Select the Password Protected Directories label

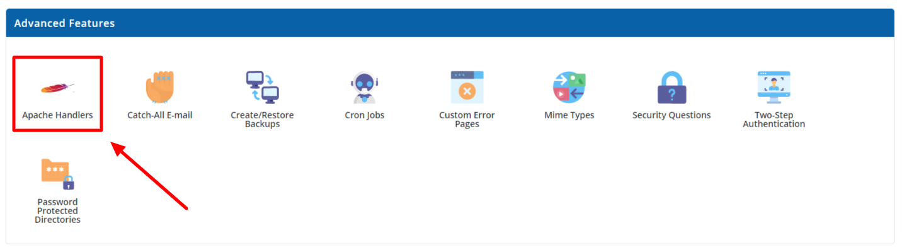coord(57,211)
